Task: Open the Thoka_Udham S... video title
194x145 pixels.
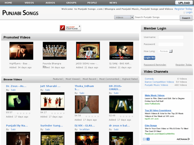Action: (84, 88)
